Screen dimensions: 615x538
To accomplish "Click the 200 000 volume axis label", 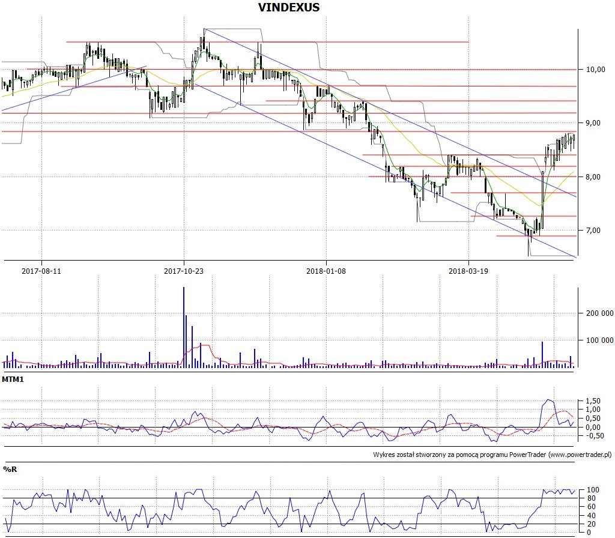I will click(x=600, y=313).
